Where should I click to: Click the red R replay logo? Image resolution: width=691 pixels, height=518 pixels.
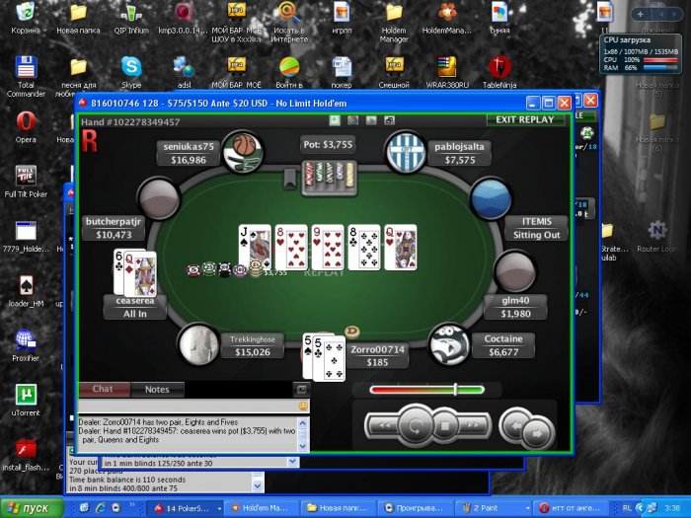(x=89, y=141)
